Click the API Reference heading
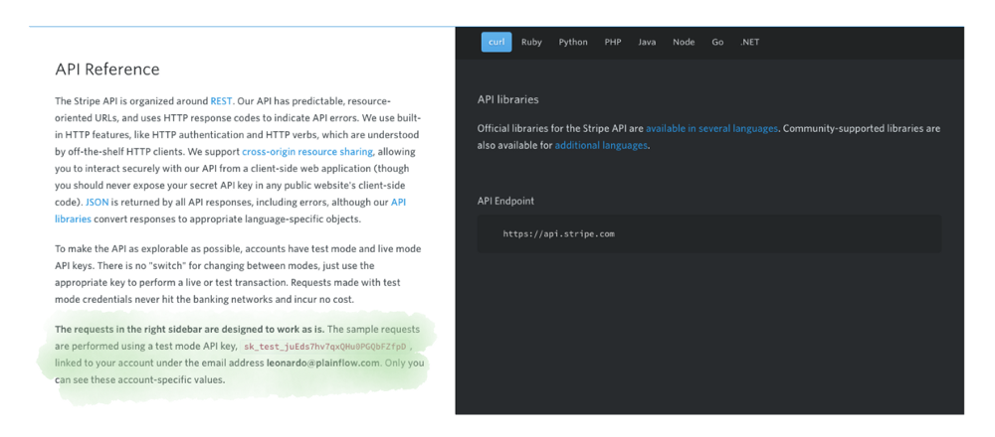The height and width of the screenshot is (437, 995). (107, 70)
